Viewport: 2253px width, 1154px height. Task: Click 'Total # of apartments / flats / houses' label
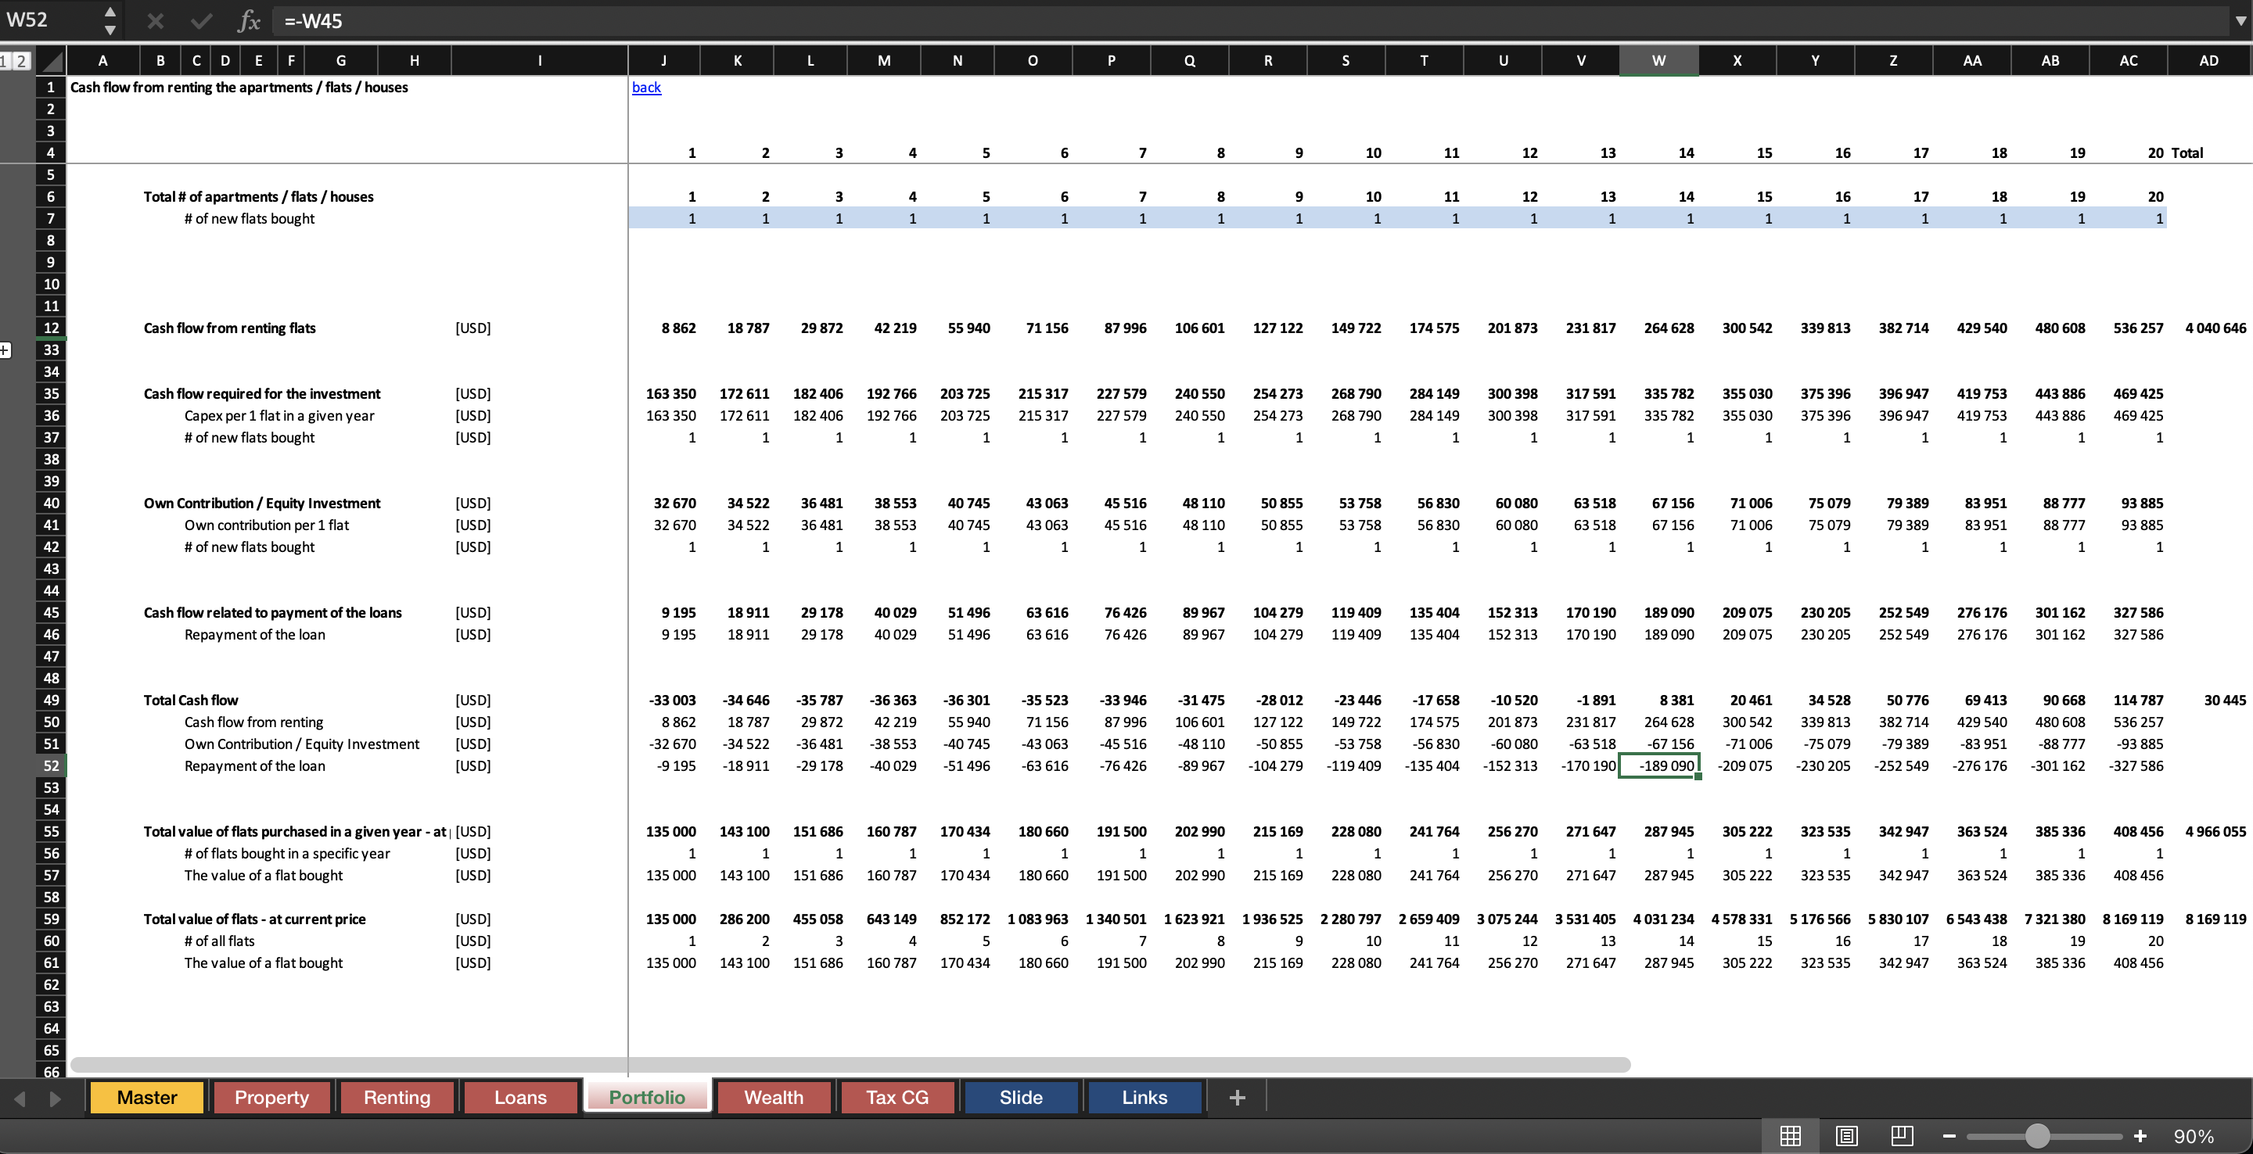(258, 197)
